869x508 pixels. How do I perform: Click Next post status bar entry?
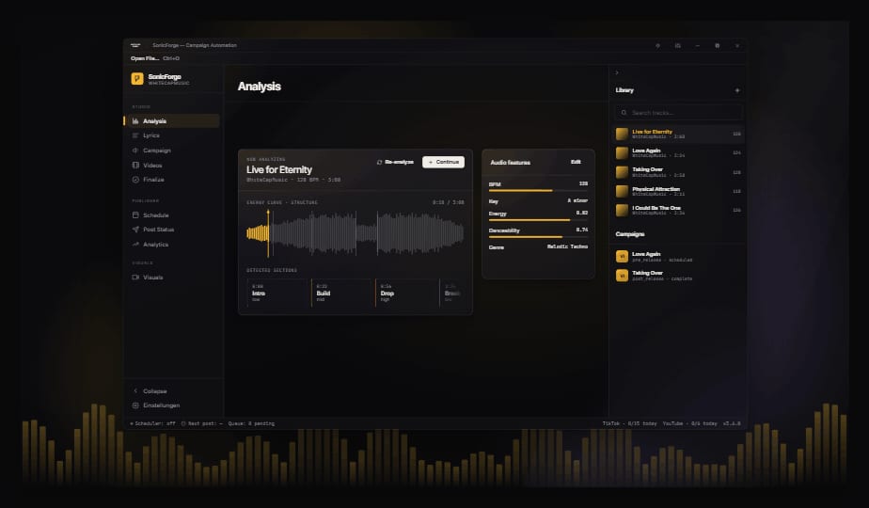201,423
